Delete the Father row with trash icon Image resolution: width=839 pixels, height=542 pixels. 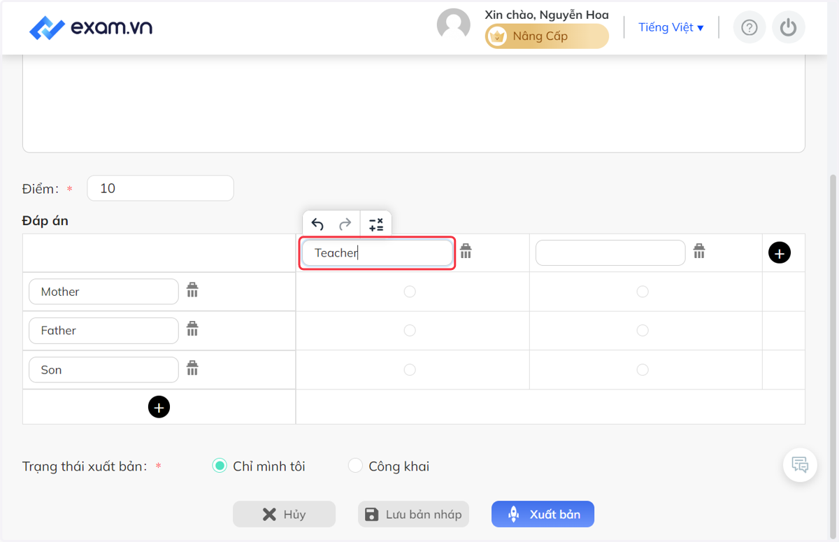coord(192,329)
